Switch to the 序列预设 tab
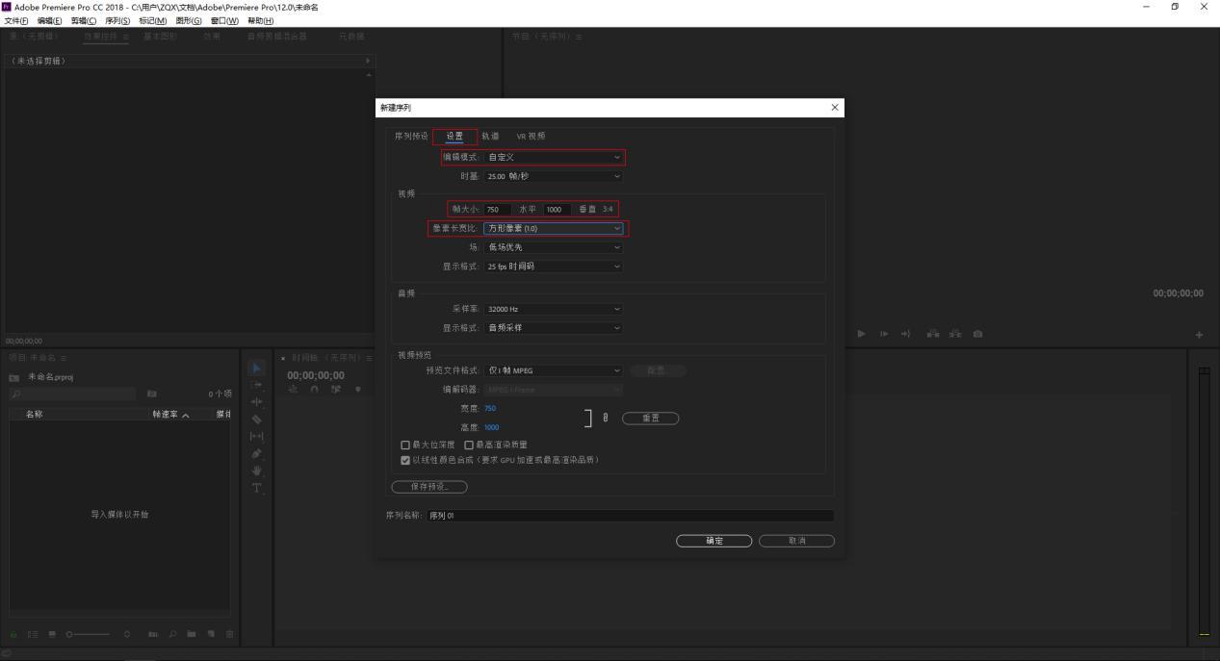1220x661 pixels. 411,137
